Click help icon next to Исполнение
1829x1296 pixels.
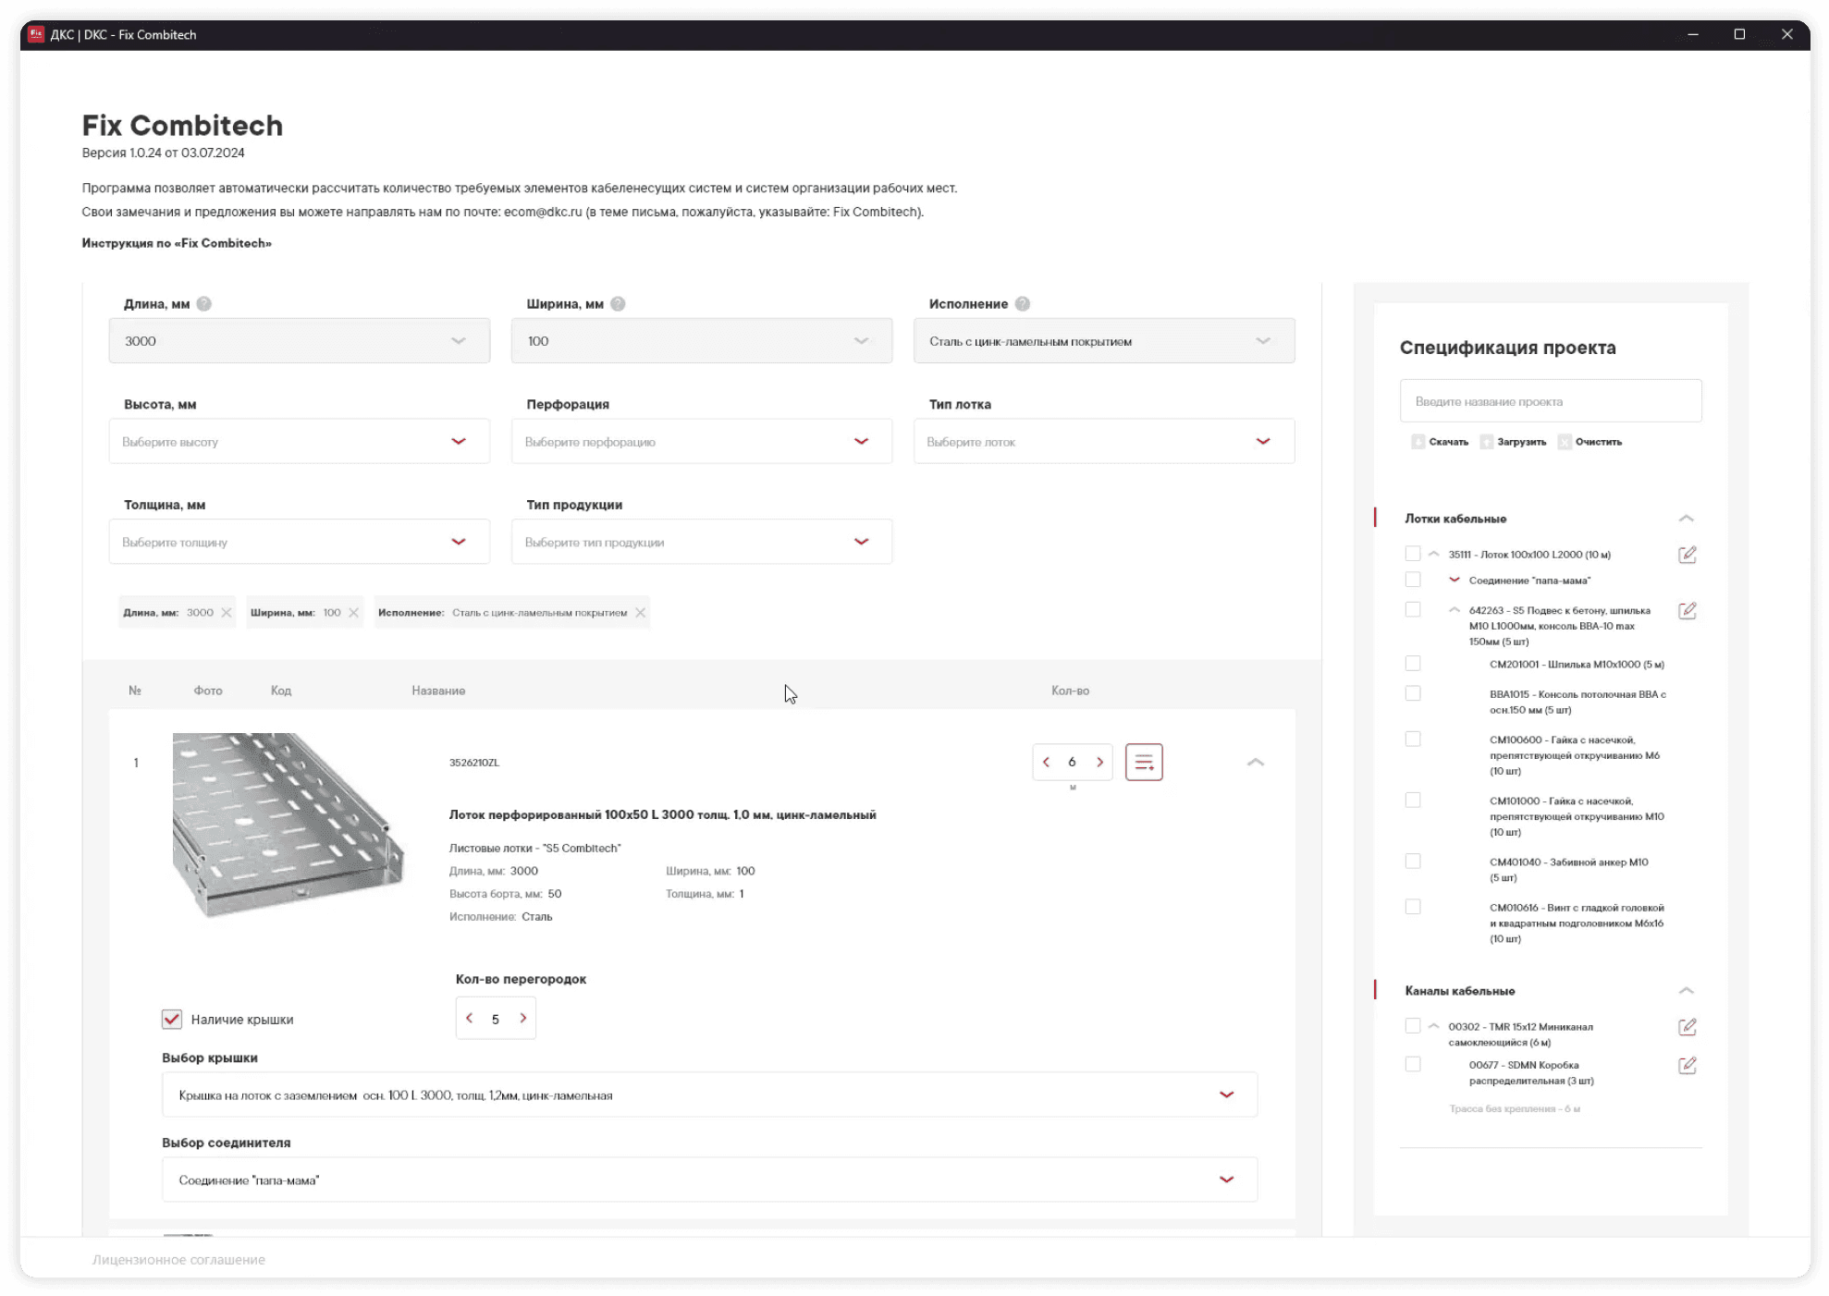[x=1022, y=304]
